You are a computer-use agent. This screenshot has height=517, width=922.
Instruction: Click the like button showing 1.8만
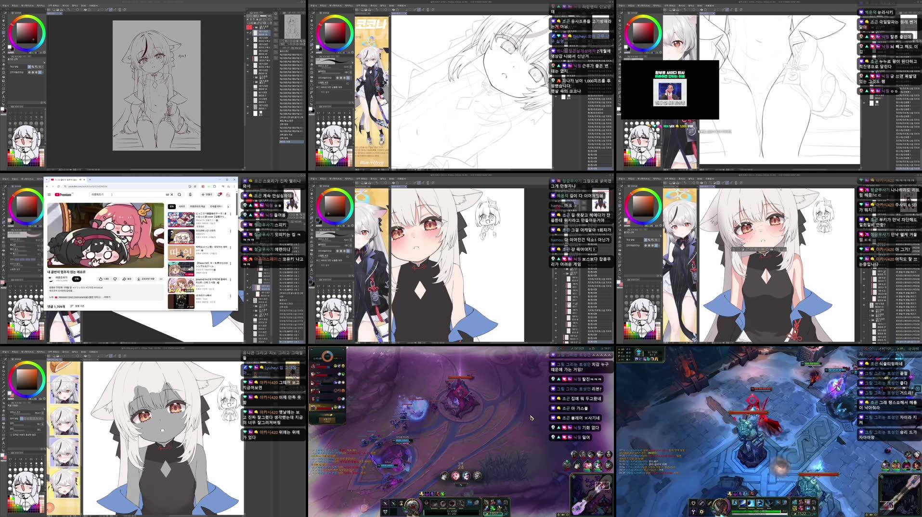[102, 279]
